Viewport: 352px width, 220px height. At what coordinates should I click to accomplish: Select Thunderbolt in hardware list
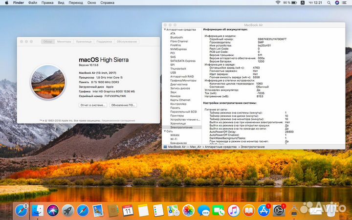(178, 69)
